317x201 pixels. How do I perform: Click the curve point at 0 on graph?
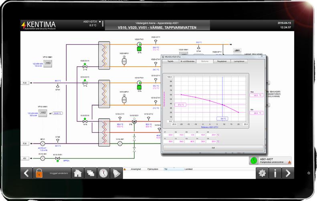click(x=210, y=101)
